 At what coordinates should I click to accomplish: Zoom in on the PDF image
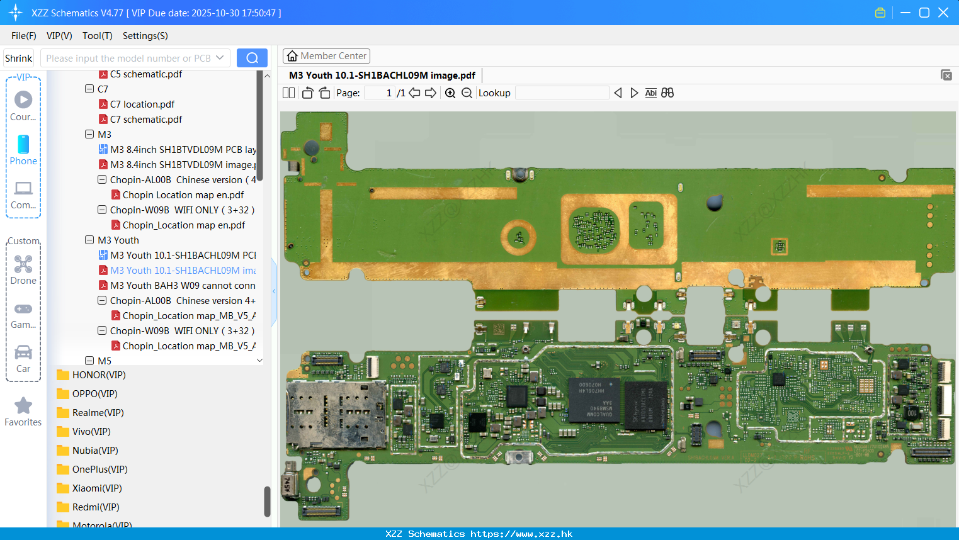click(450, 93)
